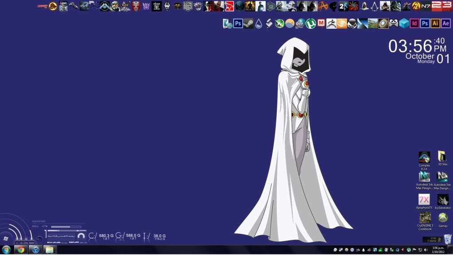The height and width of the screenshot is (255, 453).
Task: Click the purple Decepticons logo icon
Action: click(x=146, y=6)
